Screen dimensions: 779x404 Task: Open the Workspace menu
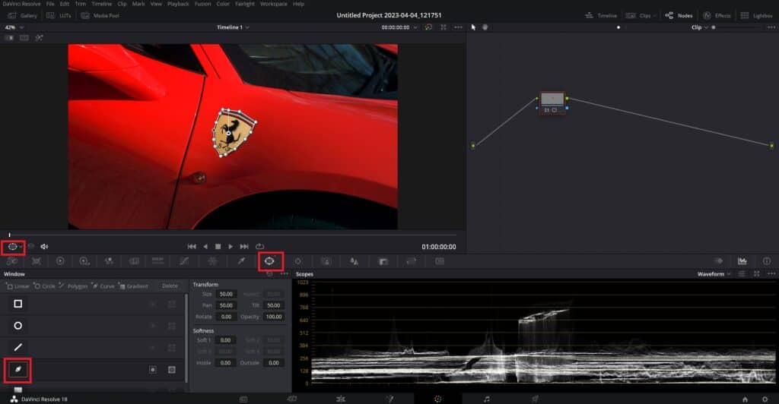(x=273, y=4)
